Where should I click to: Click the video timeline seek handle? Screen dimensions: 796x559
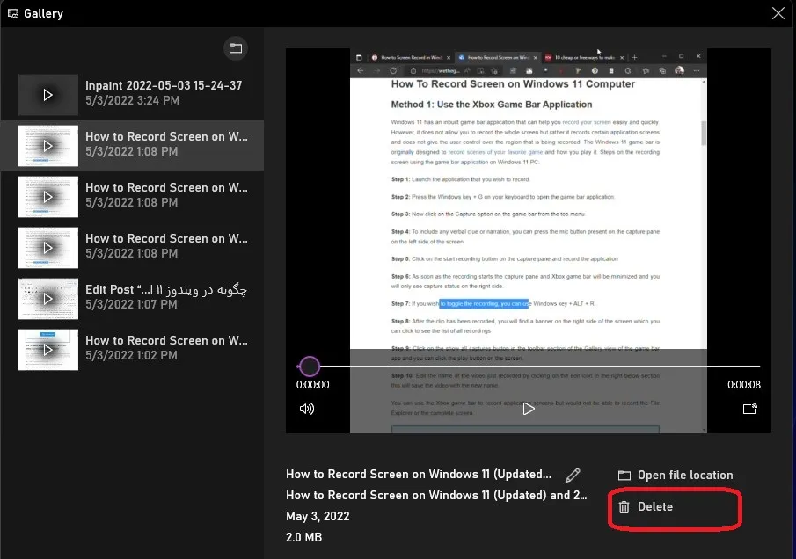click(x=310, y=367)
